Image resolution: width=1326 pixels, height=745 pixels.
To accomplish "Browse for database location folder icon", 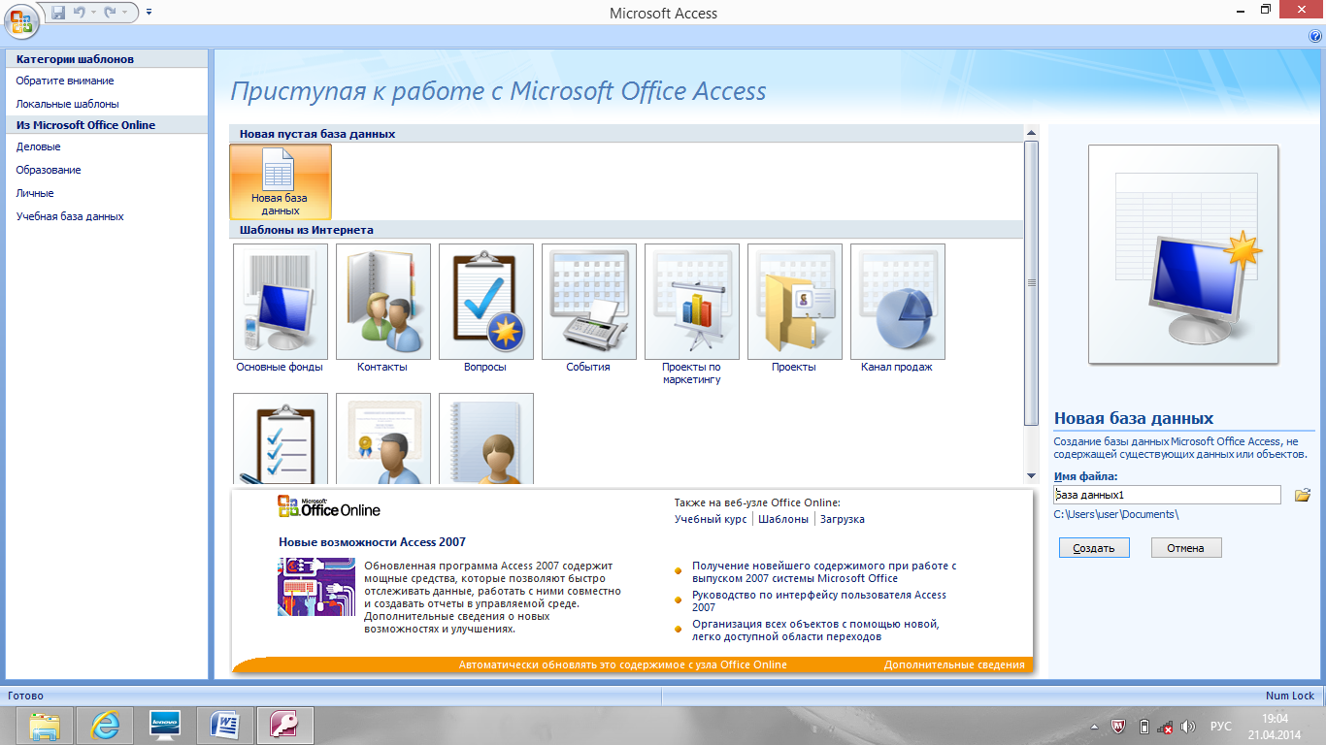I will click(x=1303, y=495).
